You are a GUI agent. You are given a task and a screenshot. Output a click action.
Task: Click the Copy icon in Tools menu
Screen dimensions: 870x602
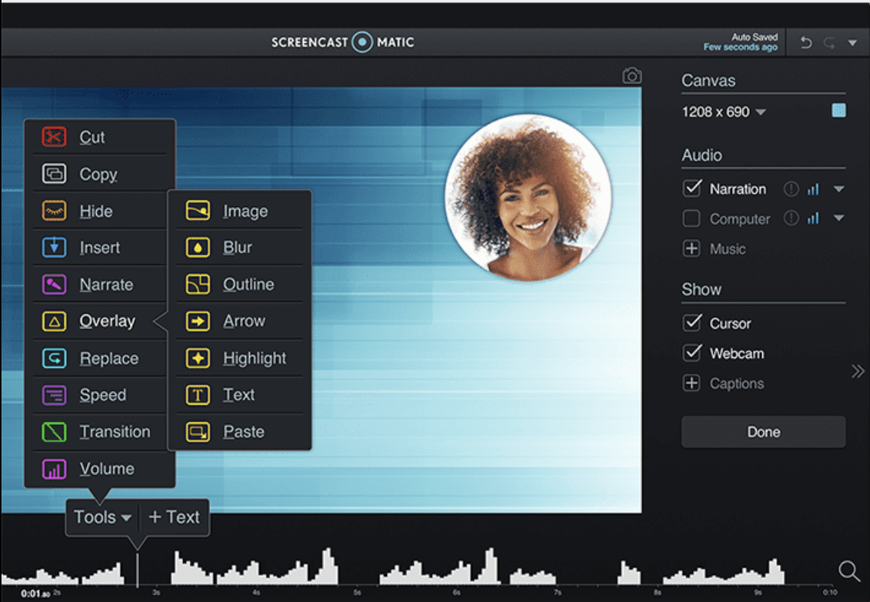click(54, 174)
